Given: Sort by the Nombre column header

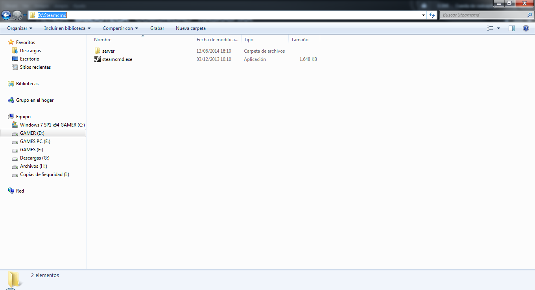Looking at the screenshot, I should point(143,40).
